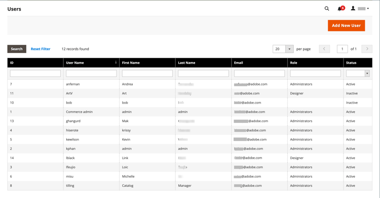Click the ID 14 cell
Image resolution: width=380 pixels, height=198 pixels.
35,158
